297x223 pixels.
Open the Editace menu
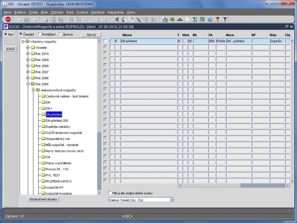(20, 12)
